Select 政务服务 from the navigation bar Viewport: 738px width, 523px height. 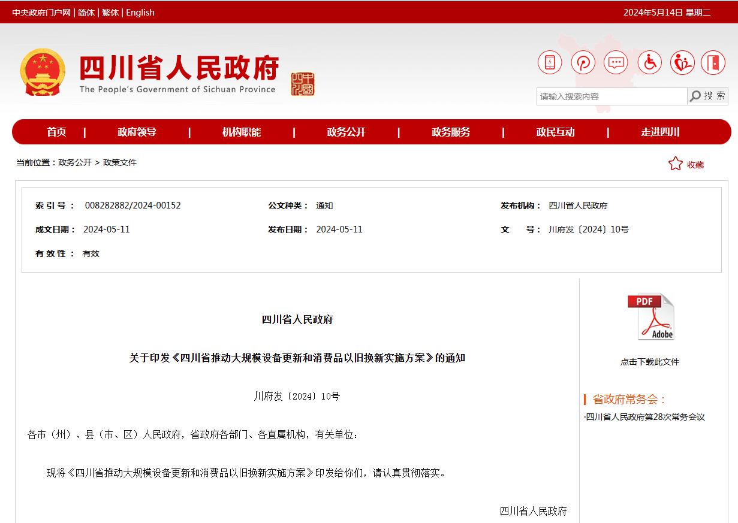(x=451, y=132)
